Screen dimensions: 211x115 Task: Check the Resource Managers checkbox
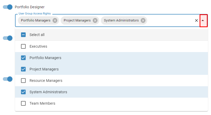pos(23,81)
